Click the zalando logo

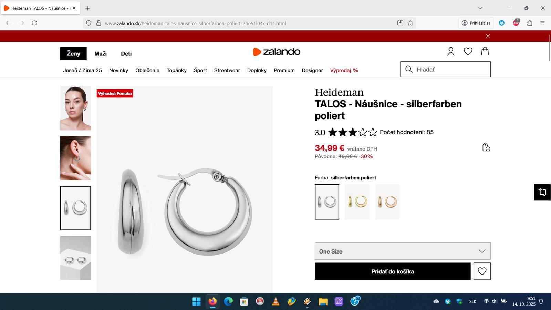coord(277,52)
